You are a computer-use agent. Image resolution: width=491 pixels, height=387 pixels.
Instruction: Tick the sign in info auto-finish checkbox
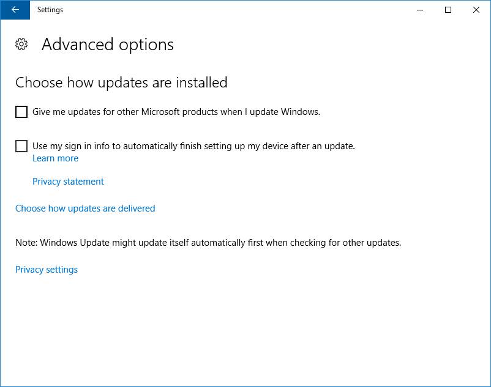pyautogui.click(x=21, y=146)
